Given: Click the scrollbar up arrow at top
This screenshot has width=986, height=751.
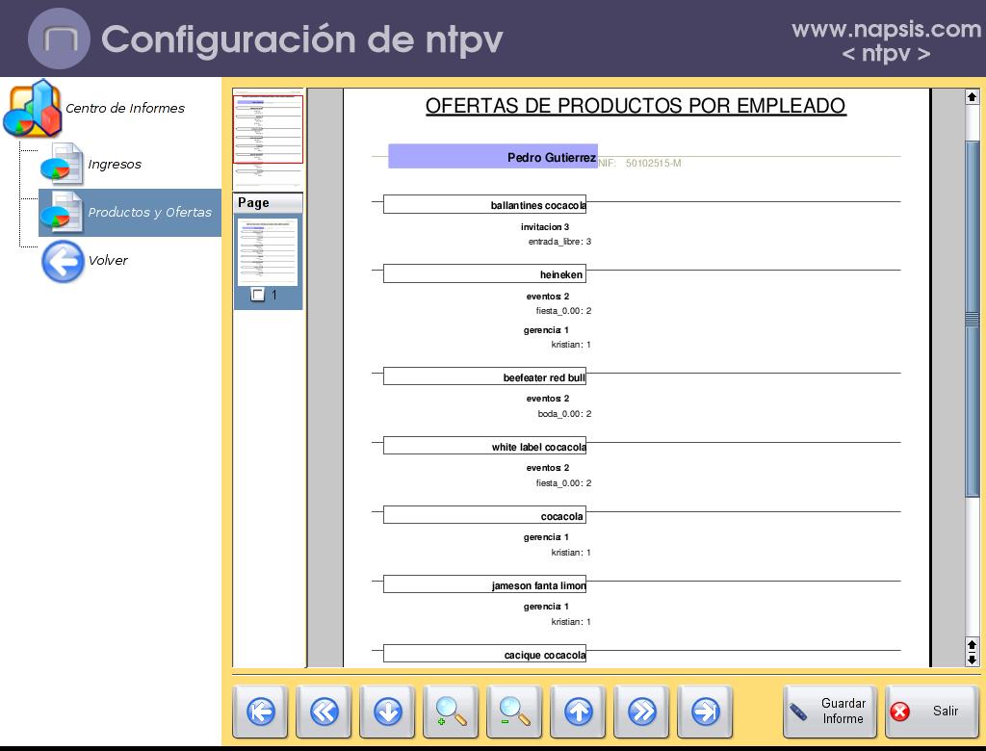Looking at the screenshot, I should 972,97.
